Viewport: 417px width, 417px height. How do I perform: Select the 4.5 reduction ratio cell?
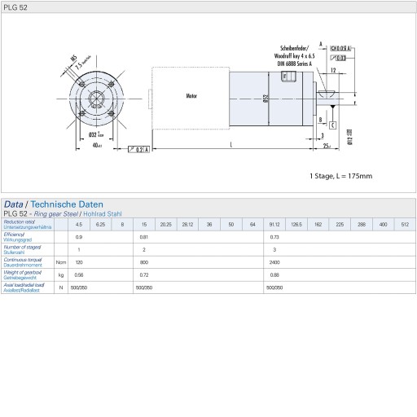pyautogui.click(x=79, y=225)
